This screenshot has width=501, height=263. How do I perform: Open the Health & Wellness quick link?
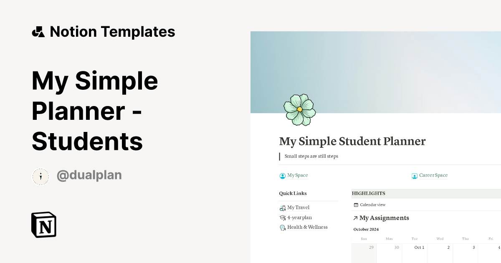[307, 227]
